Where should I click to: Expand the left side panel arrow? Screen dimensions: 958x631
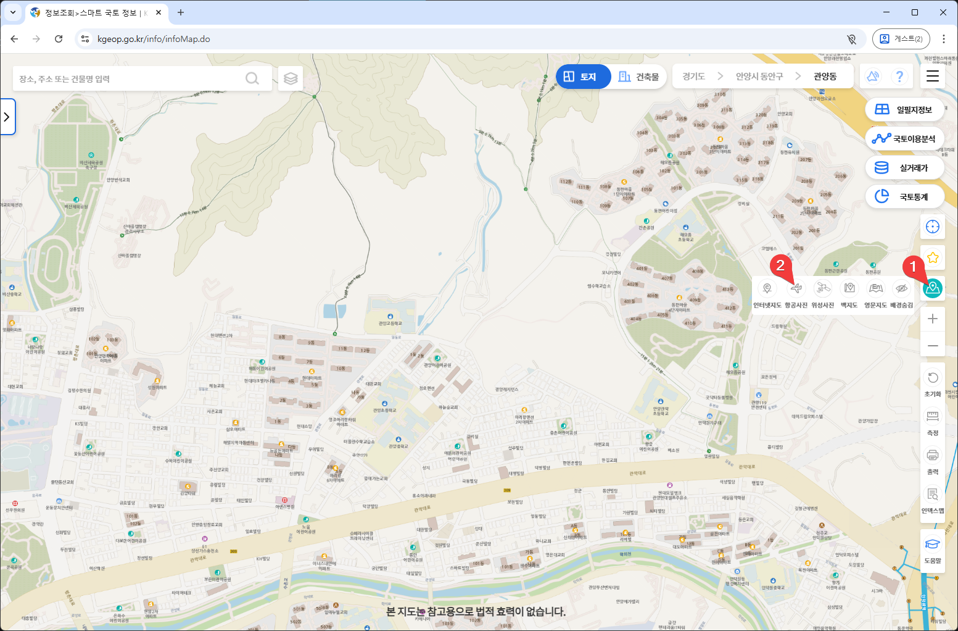tap(7, 117)
